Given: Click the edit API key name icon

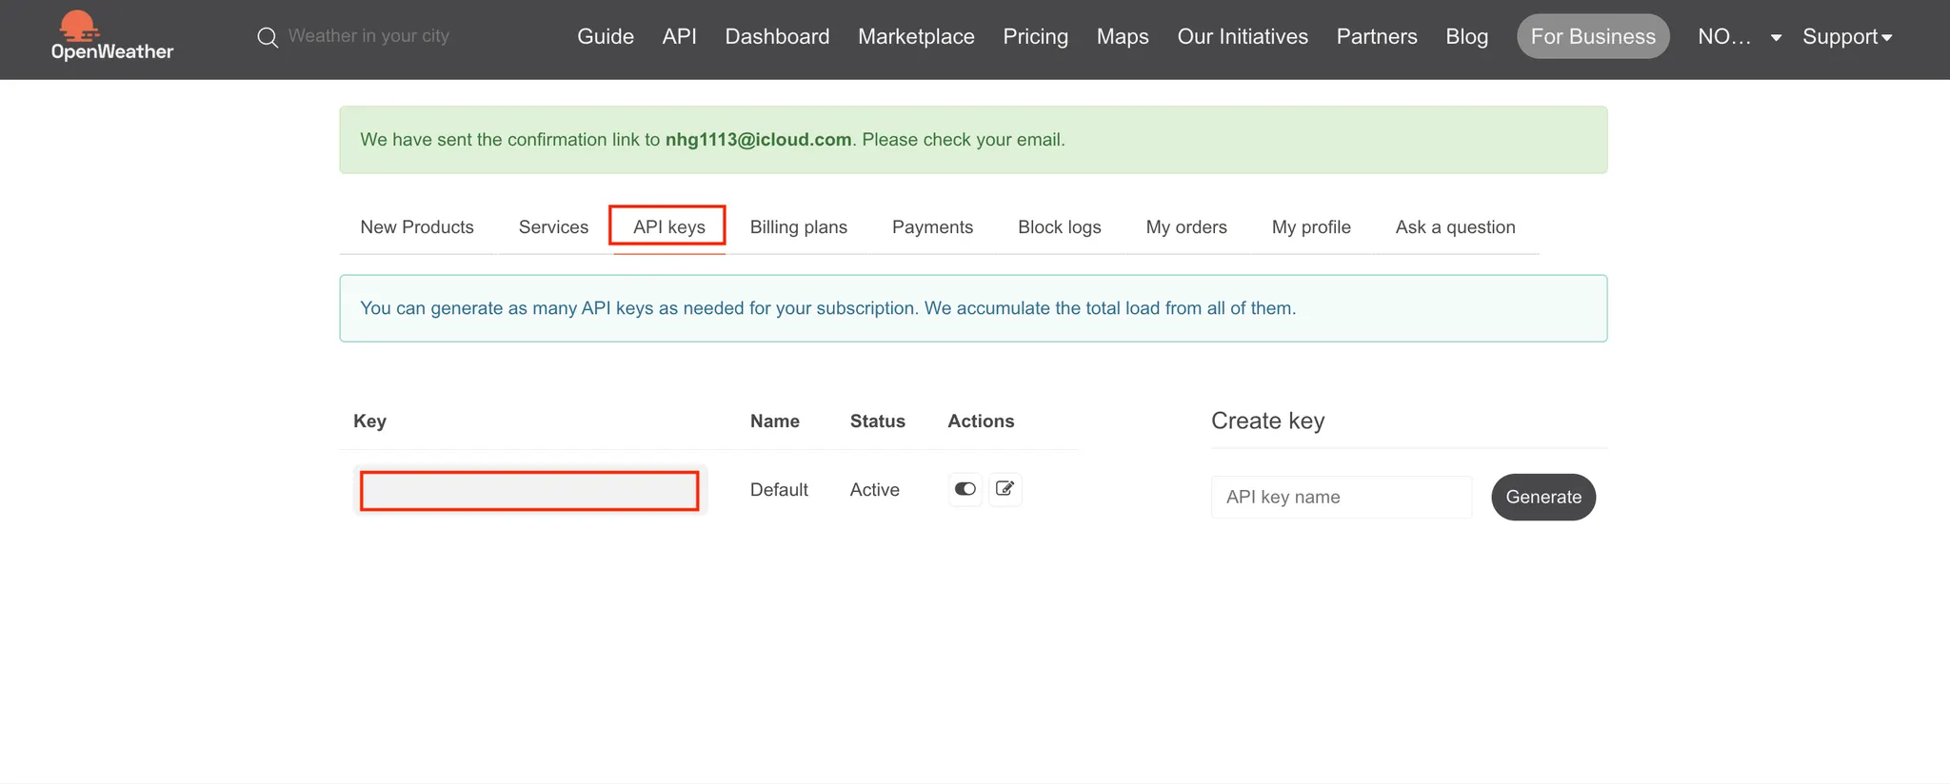Looking at the screenshot, I should 1005,489.
